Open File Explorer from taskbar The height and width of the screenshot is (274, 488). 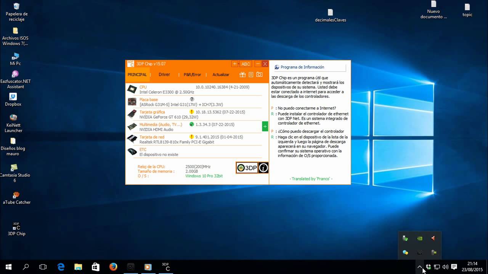coord(78,267)
